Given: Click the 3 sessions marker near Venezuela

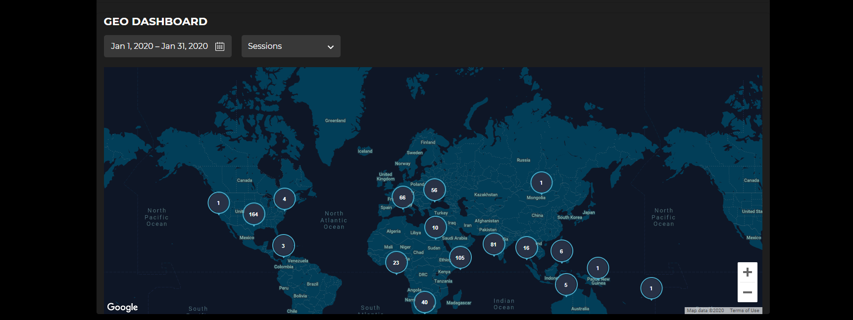Looking at the screenshot, I should click(283, 246).
